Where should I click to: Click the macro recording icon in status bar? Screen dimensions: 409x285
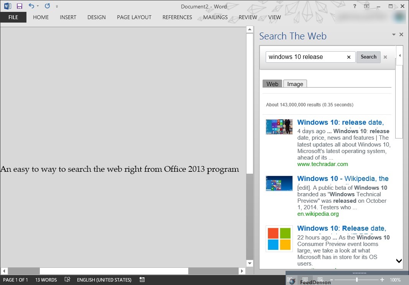142,280
